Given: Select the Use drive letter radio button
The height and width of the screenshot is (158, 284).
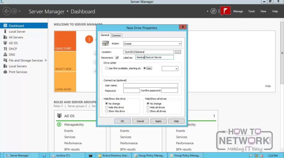Looking at the screenshot, I should tap(144, 68).
